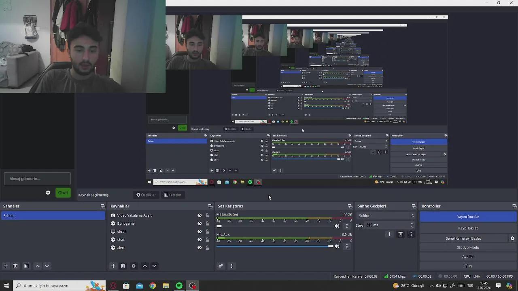This screenshot has width=518, height=291.
Task: Move source up in Kaynaklar panel
Action: pos(145,266)
